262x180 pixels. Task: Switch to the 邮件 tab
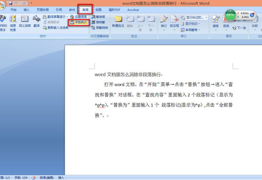(x=72, y=10)
